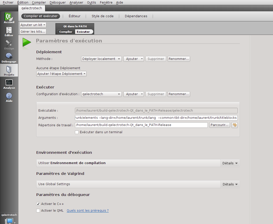Click the Arguments input field
Image resolution: width=273 pixels, height=224 pixels.
coord(156,118)
